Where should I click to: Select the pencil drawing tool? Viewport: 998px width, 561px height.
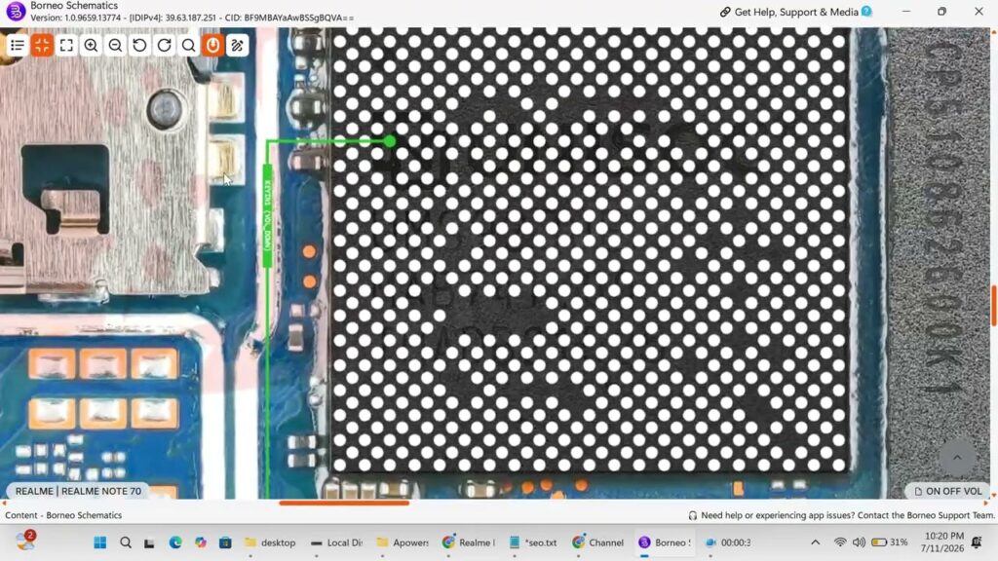238,45
